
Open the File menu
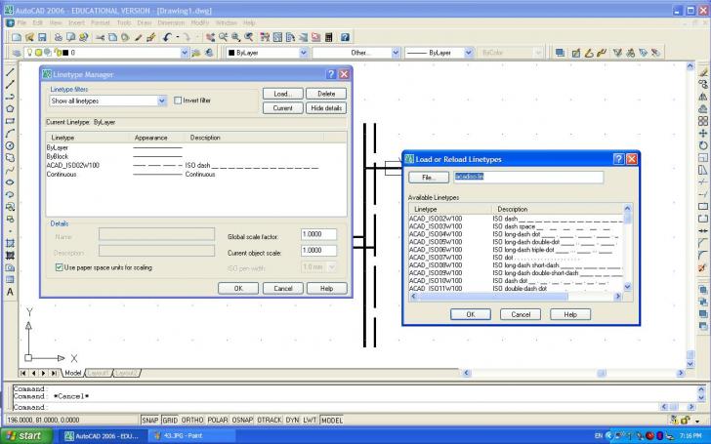pyautogui.click(x=21, y=22)
